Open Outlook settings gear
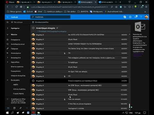The image size is (154, 115). point(130,17)
